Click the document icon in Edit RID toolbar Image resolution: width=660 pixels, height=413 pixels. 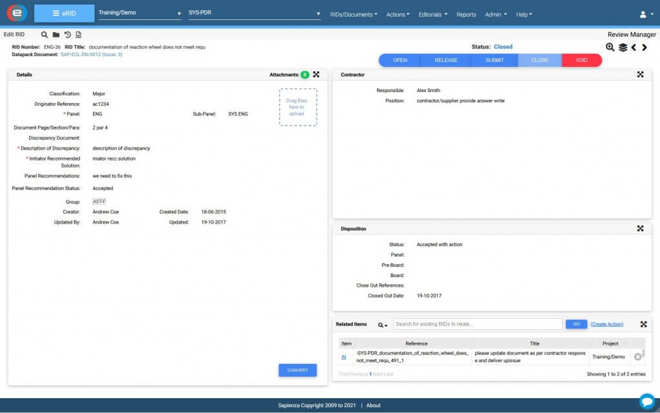pyautogui.click(x=78, y=35)
